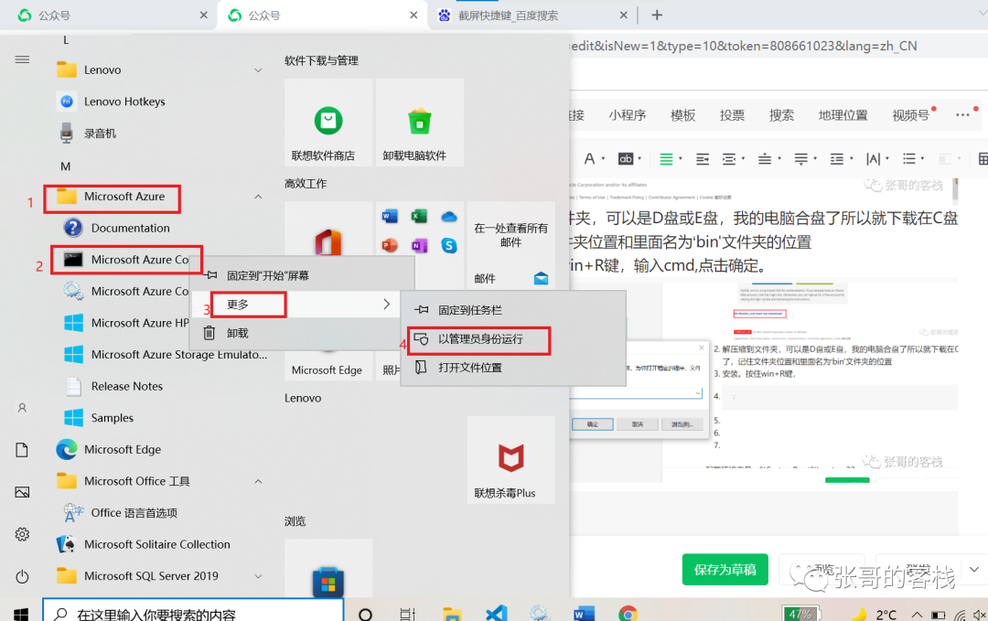Select 固定到任务栏 in the submenu
The image size is (988, 621).
coord(513,310)
